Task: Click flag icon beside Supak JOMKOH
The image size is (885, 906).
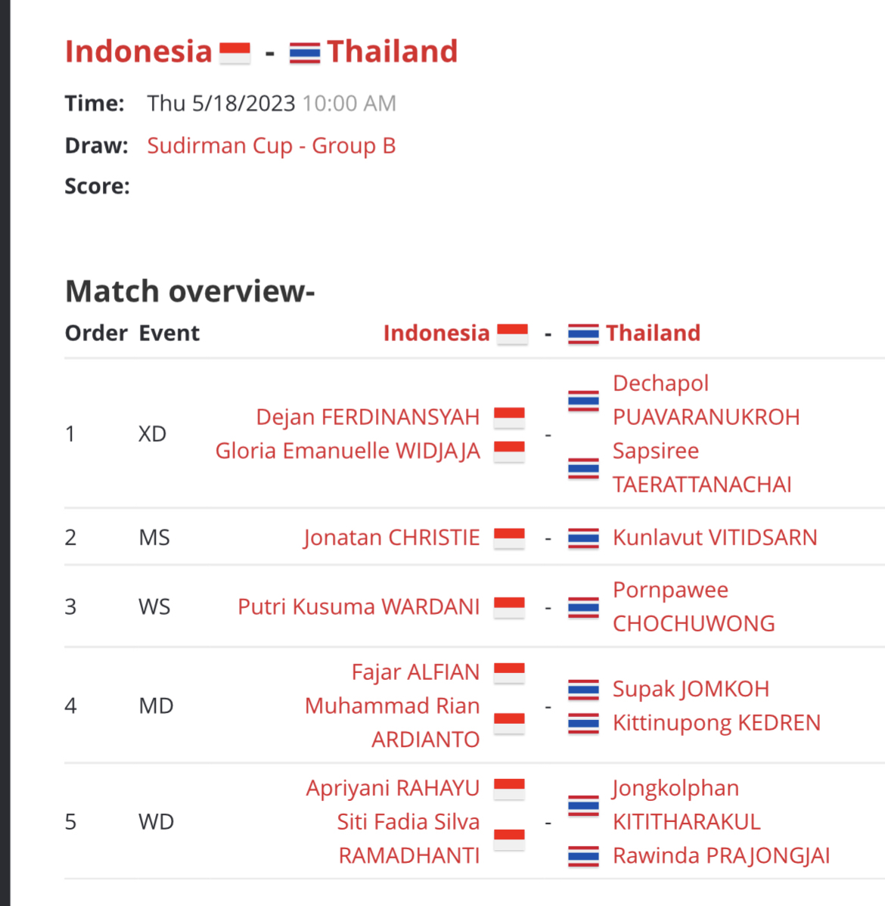Action: point(583,689)
